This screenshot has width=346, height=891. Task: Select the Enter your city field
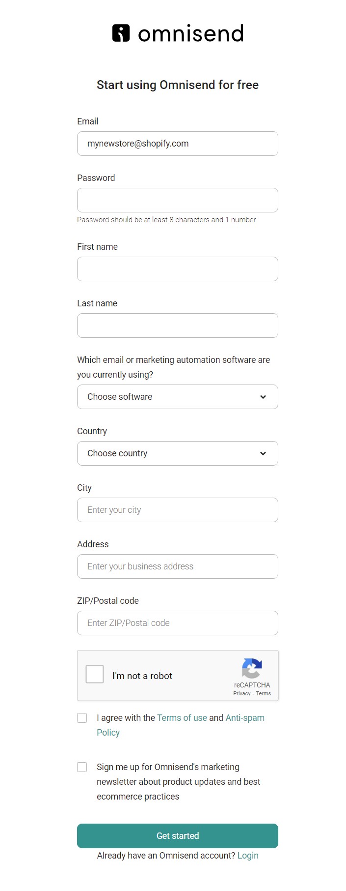[x=177, y=509]
